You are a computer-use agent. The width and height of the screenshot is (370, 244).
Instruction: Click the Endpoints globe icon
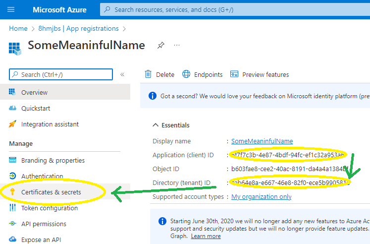pos(186,74)
